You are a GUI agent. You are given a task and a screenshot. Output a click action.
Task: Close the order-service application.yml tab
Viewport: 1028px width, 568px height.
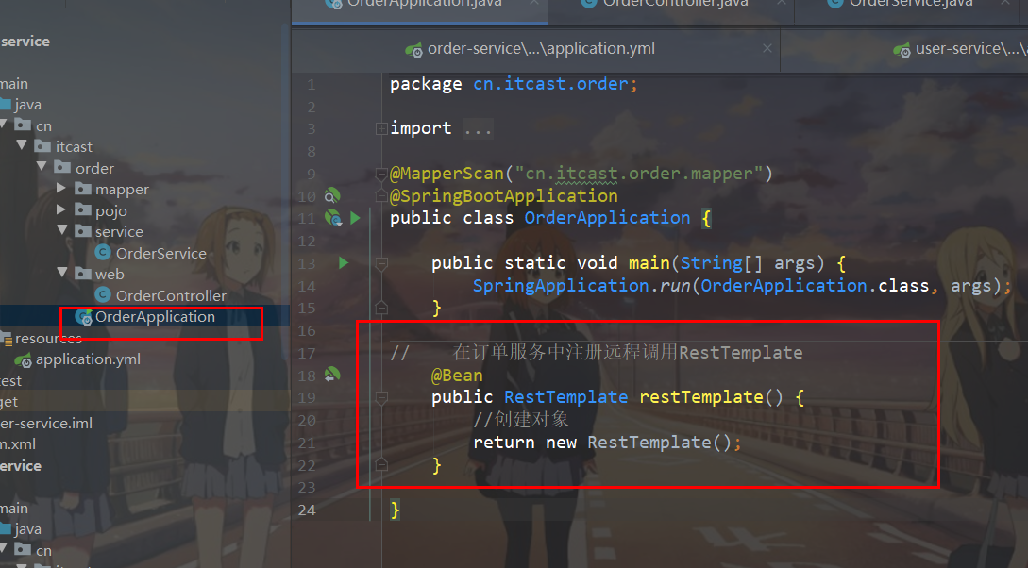[767, 48]
